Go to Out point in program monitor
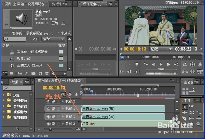Viewport: 205px width, 139px height. [x=129, y=72]
